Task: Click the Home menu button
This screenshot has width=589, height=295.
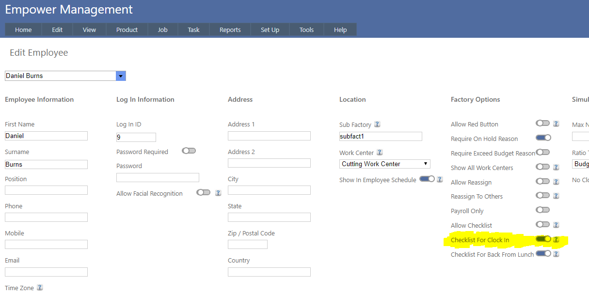Action: (x=23, y=30)
